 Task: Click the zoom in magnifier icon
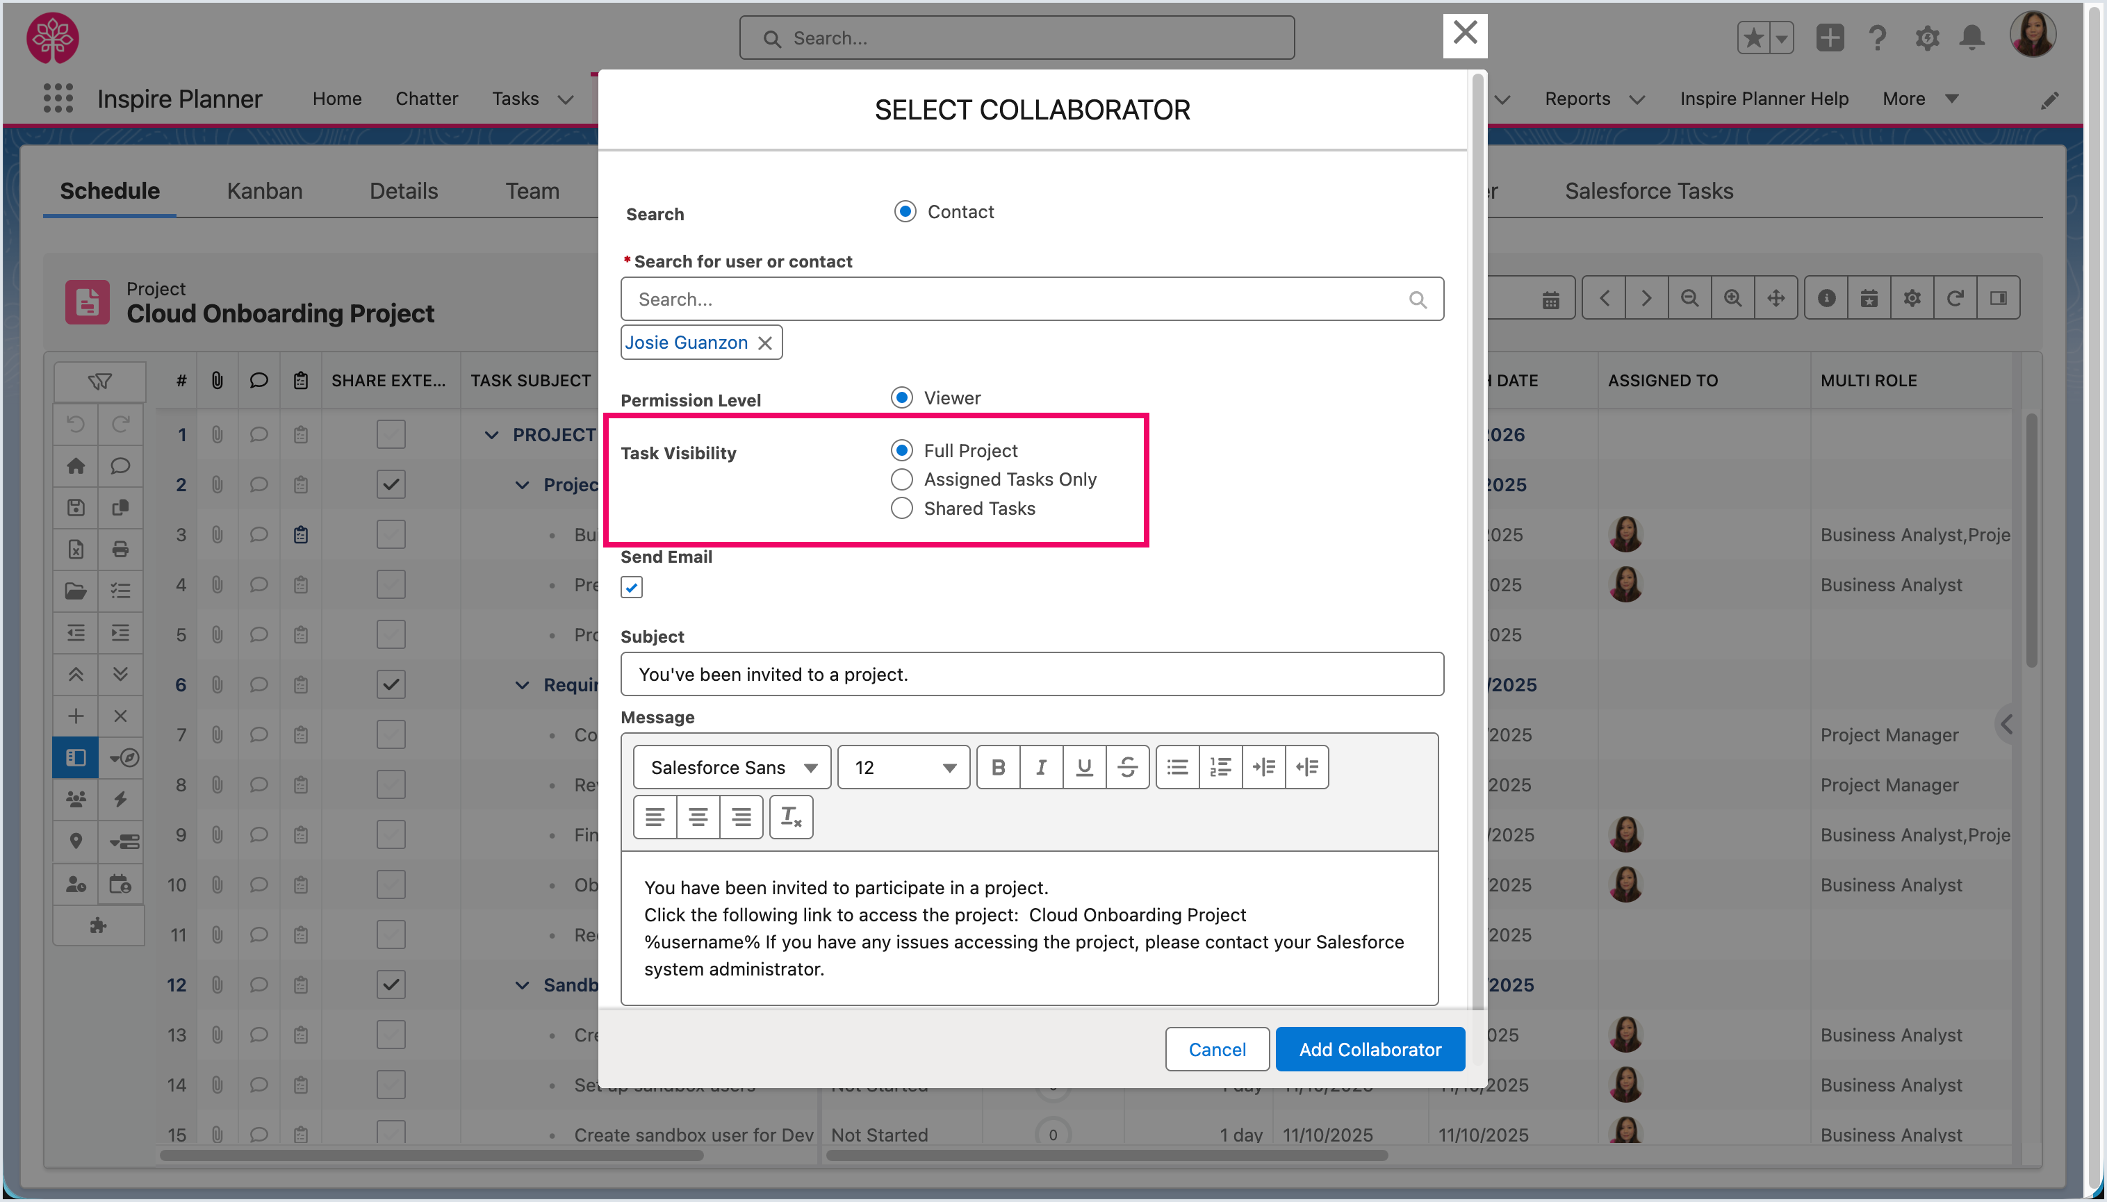click(x=1733, y=298)
